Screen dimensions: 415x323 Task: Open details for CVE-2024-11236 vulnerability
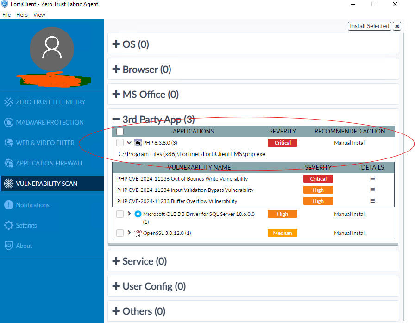click(x=372, y=179)
